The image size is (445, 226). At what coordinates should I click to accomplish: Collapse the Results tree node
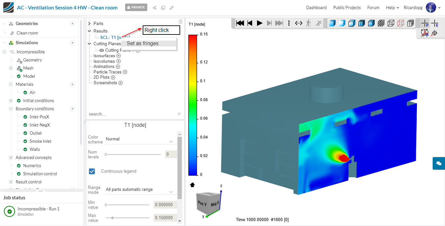(x=90, y=31)
